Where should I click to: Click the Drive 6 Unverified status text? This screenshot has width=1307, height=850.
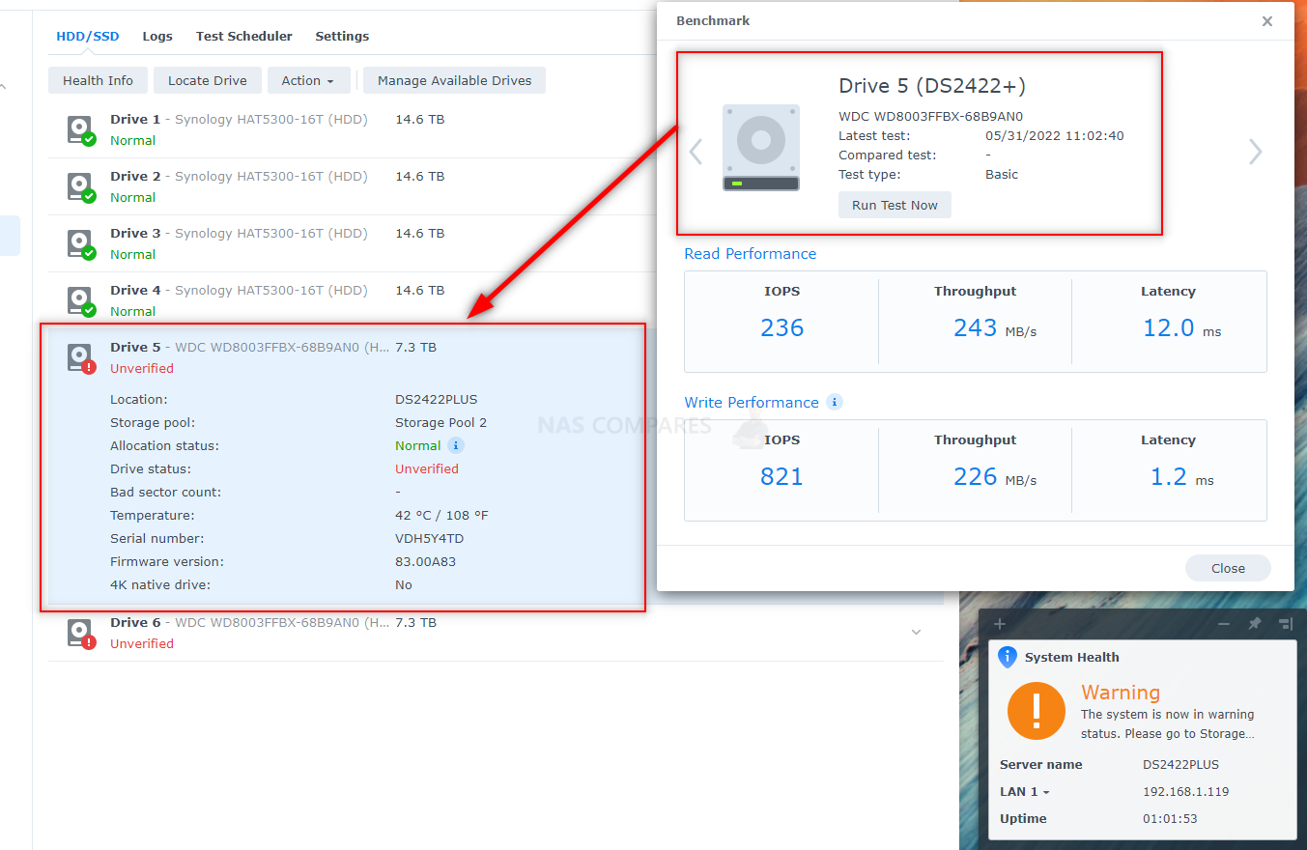(x=142, y=644)
